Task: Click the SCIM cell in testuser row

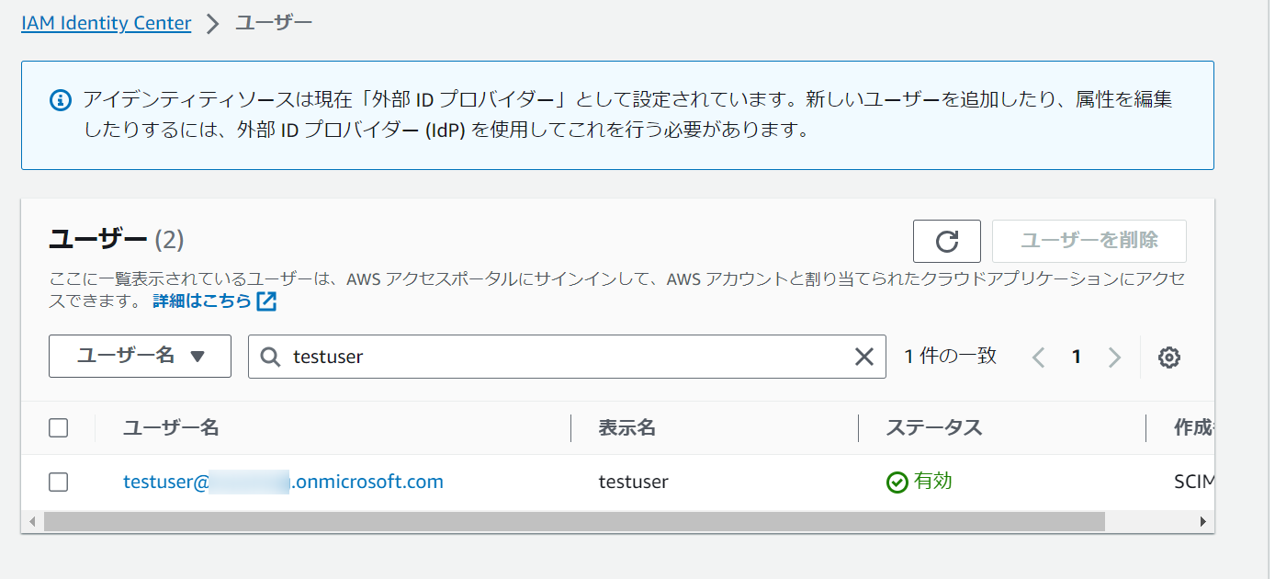Action: click(x=1194, y=482)
